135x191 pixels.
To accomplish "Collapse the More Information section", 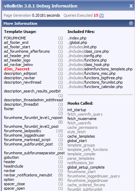I will point(131,23).
